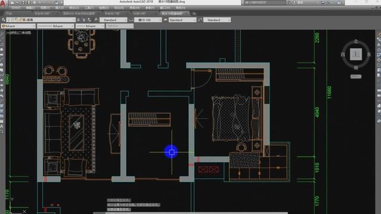This screenshot has width=381, height=214.
Task: Click the Save icon in quick access toolbar
Action: (23, 2)
